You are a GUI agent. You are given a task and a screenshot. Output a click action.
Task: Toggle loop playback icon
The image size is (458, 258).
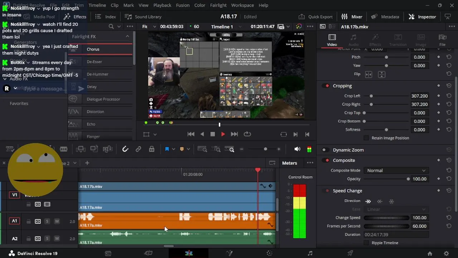247,134
